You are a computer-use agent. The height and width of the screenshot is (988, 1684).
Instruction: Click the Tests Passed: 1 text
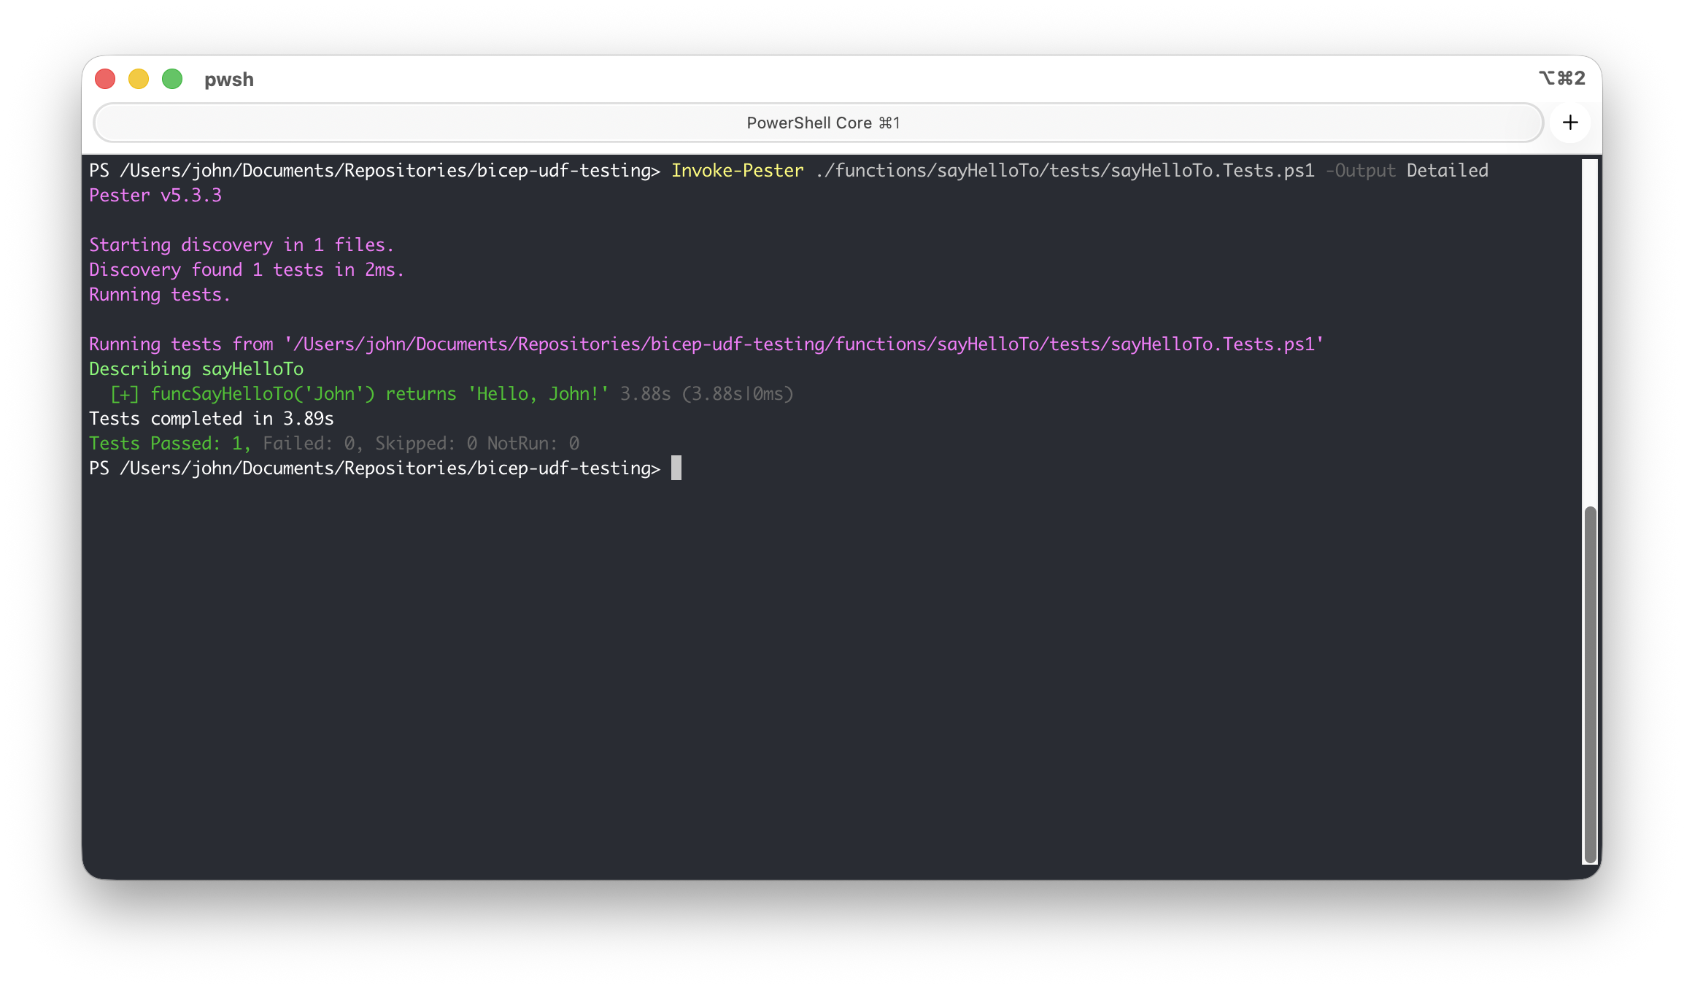[169, 443]
